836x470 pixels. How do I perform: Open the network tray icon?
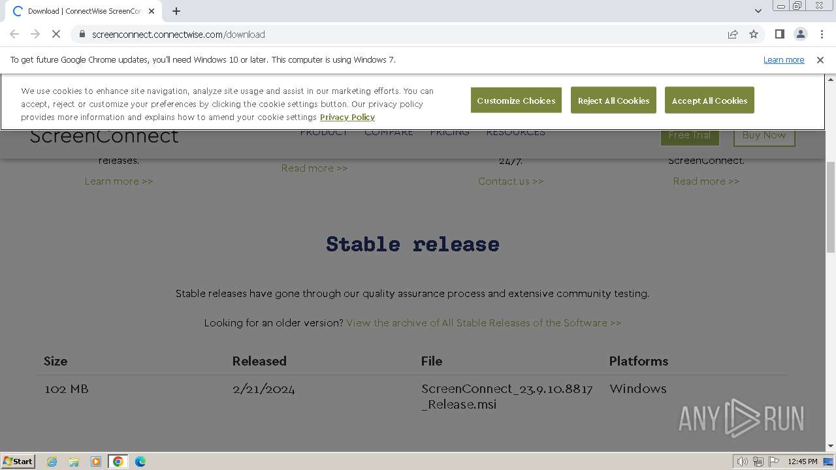(x=758, y=462)
